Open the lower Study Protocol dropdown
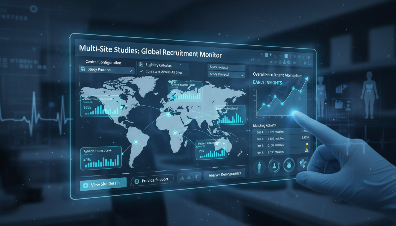This screenshot has width=396, height=226. 226,74
